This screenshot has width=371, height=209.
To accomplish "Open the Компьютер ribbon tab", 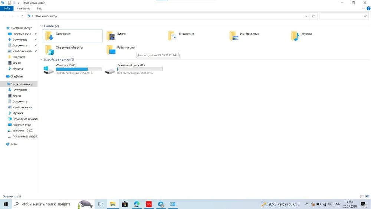I will pos(23,9).
